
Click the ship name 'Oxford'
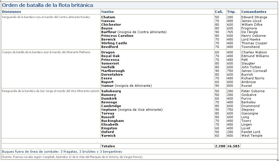pos(108,132)
